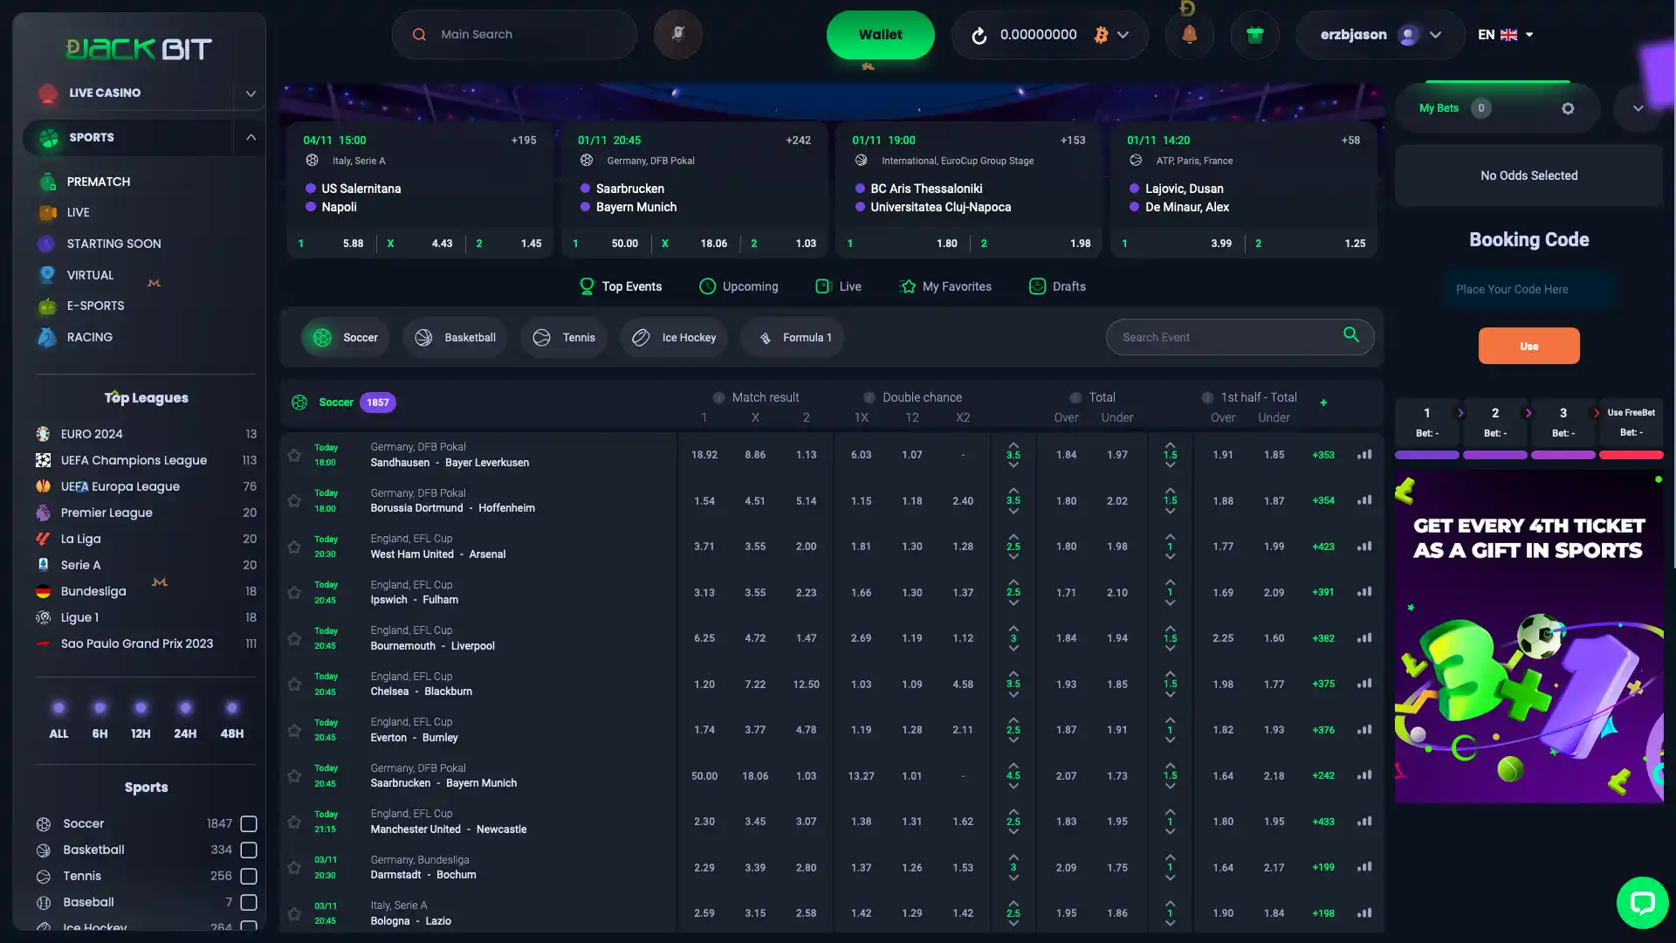Favorite the Sandhausen vs Bayer Leverkusen match
Image resolution: width=1676 pixels, height=943 pixels.
[294, 454]
